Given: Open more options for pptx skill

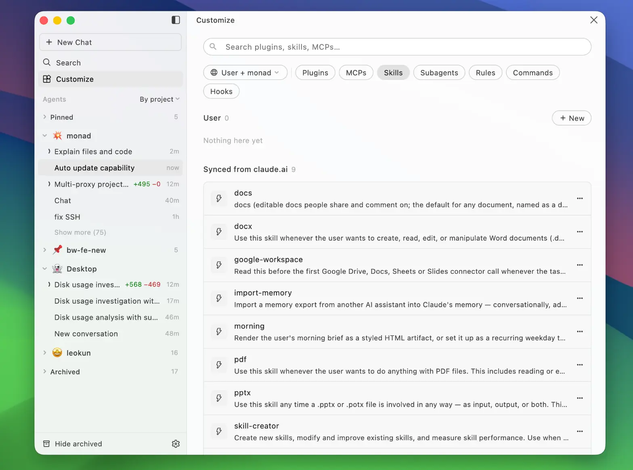Looking at the screenshot, I should coord(580,398).
